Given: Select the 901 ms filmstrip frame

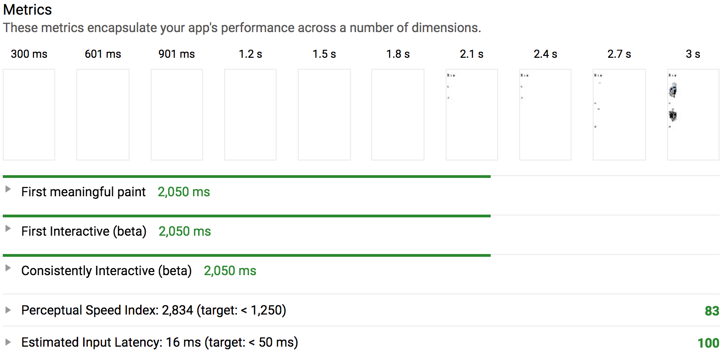Looking at the screenshot, I should pos(177,115).
